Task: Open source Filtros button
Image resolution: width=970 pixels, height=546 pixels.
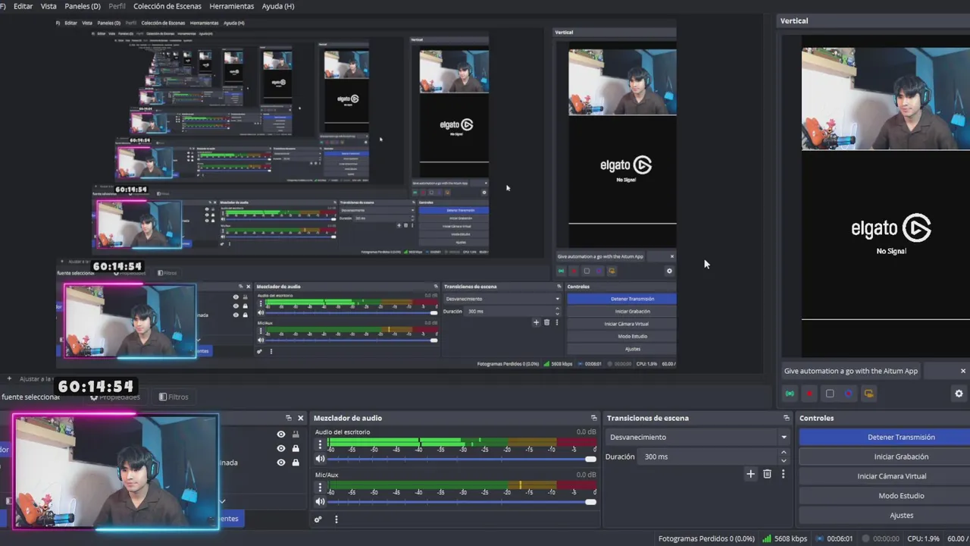Action: pos(174,397)
